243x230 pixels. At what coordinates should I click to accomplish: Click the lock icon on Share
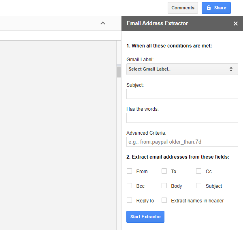pyautogui.click(x=209, y=8)
